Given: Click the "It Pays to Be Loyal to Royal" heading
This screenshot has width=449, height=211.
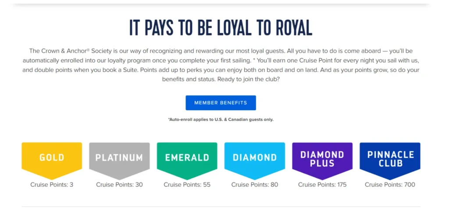Looking at the screenshot, I should [x=221, y=28].
